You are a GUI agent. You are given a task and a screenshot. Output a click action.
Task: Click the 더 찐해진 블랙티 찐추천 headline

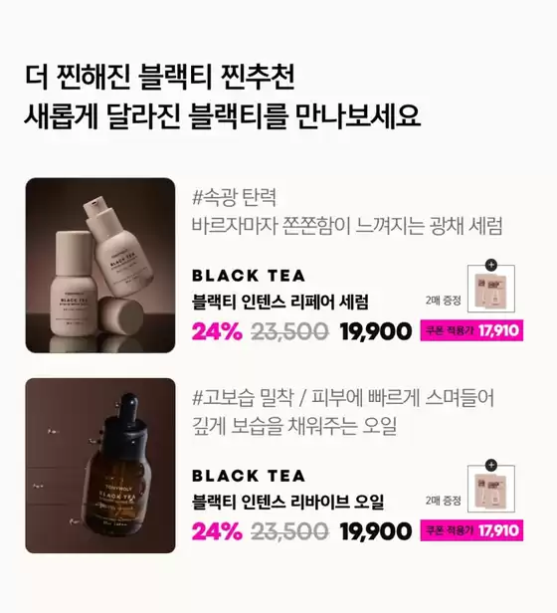159,77
